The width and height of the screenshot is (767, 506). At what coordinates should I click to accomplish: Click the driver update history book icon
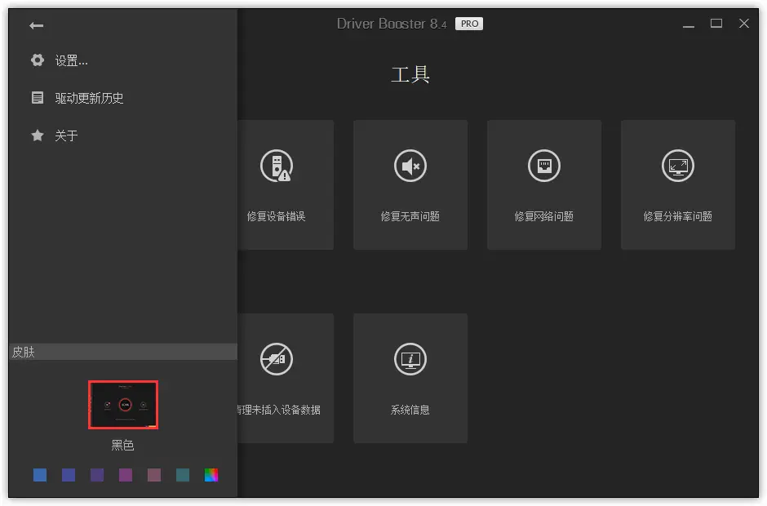[38, 98]
